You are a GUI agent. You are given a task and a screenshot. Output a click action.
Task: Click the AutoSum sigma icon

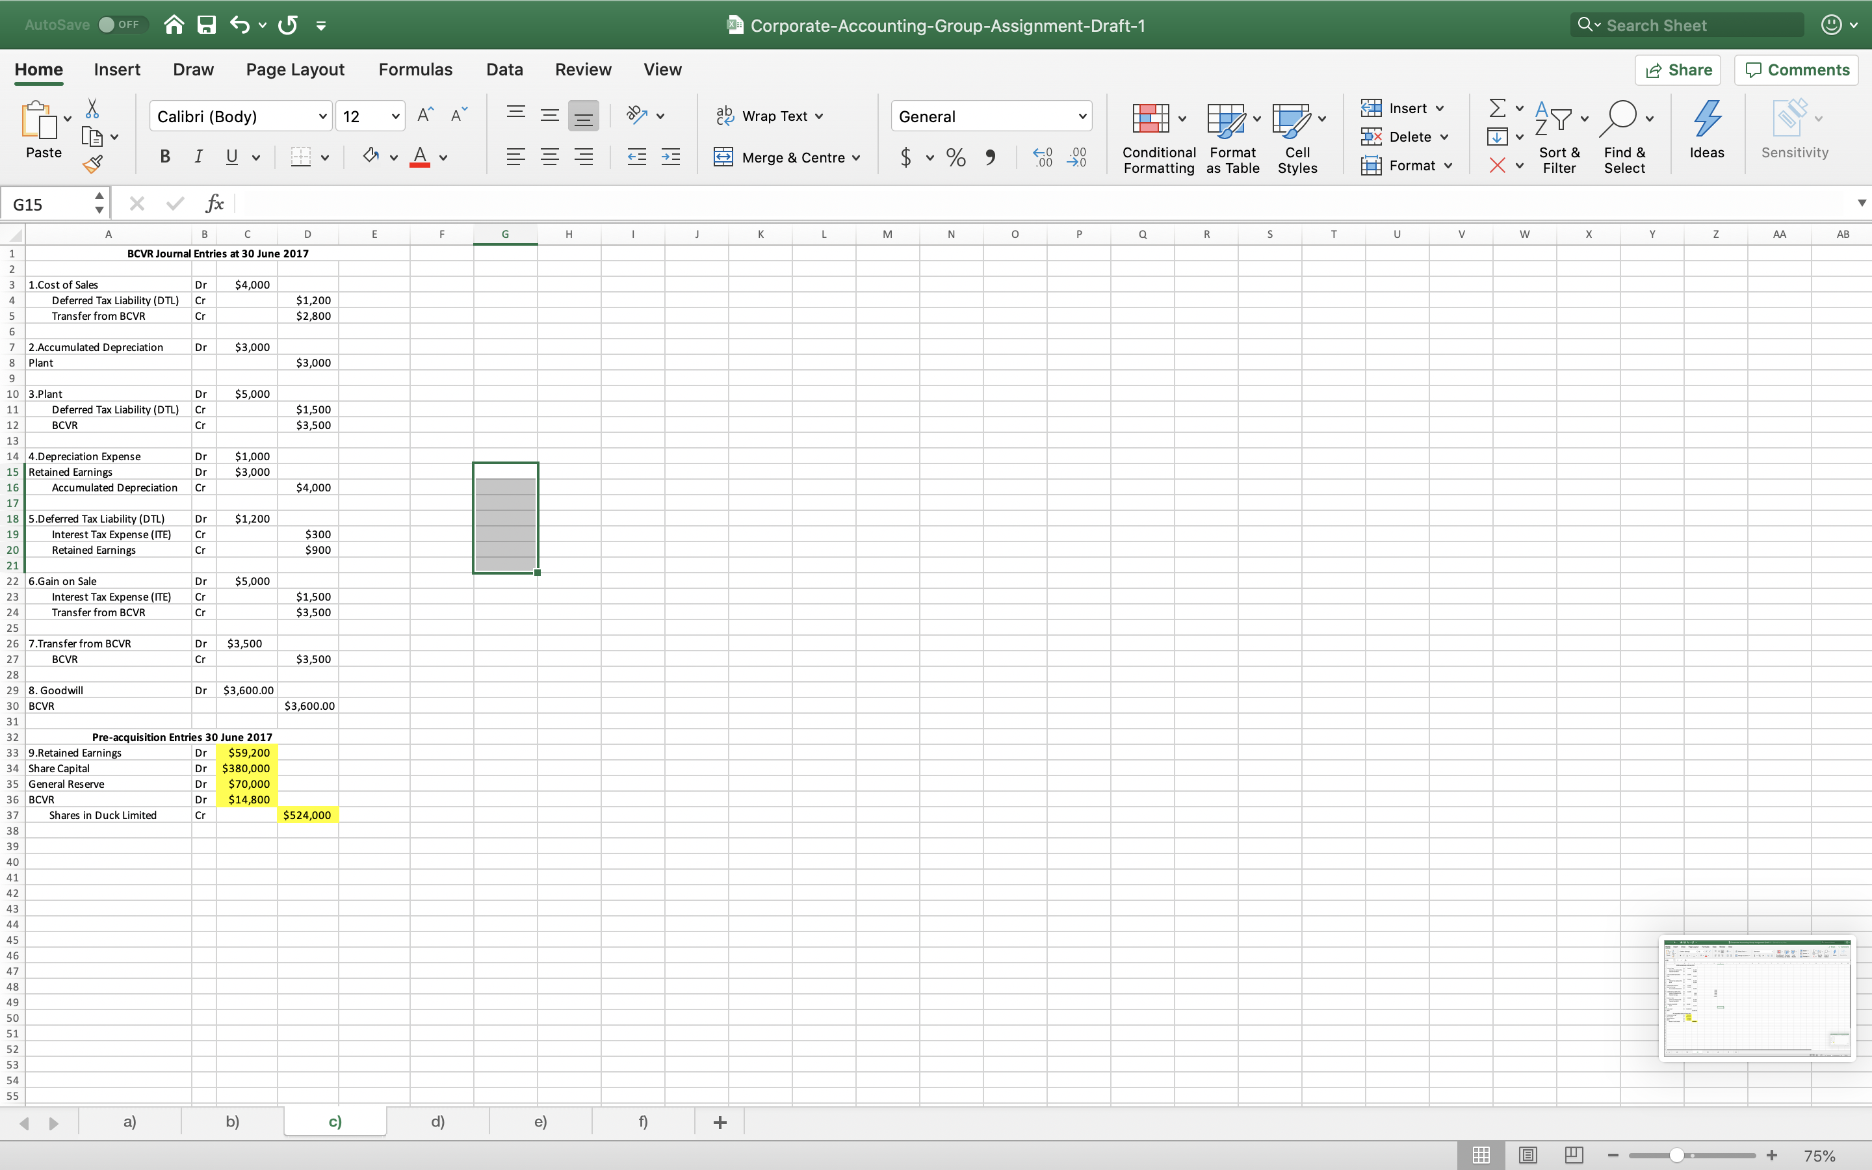(1498, 107)
